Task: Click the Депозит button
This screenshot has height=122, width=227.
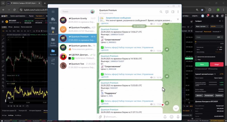Action: coord(199,96)
